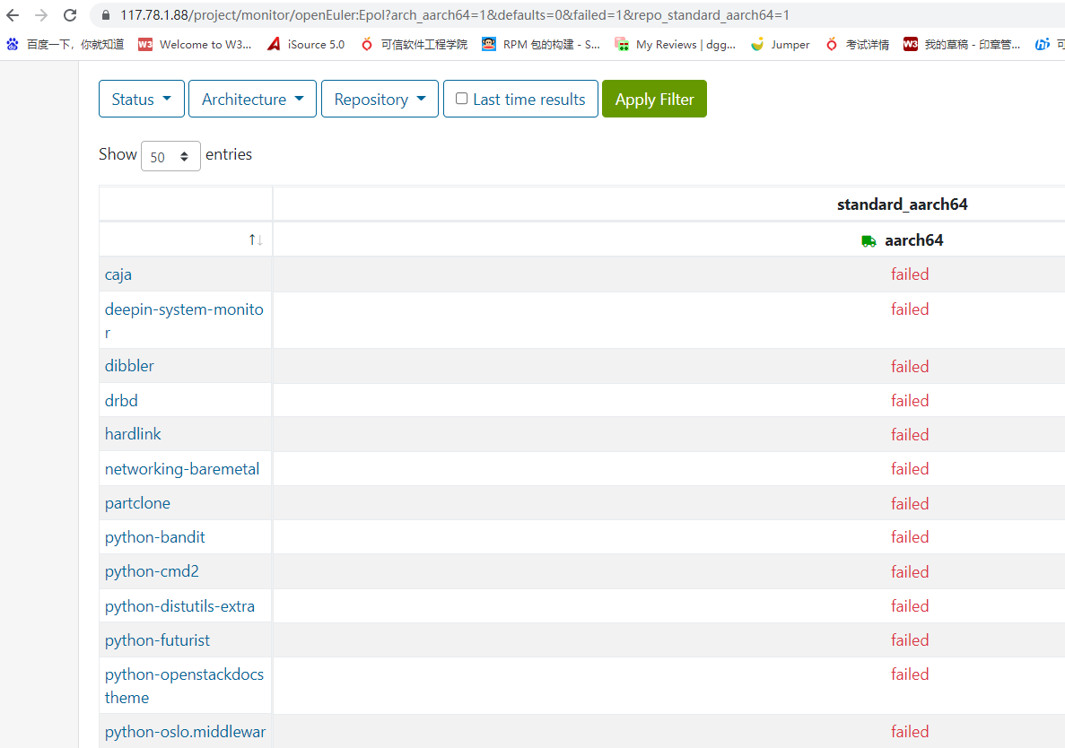Expand the Architecture filter dropdown

(x=252, y=99)
